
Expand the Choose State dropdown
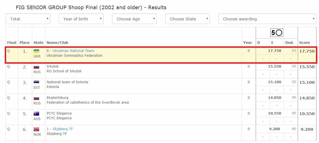tap(188, 19)
